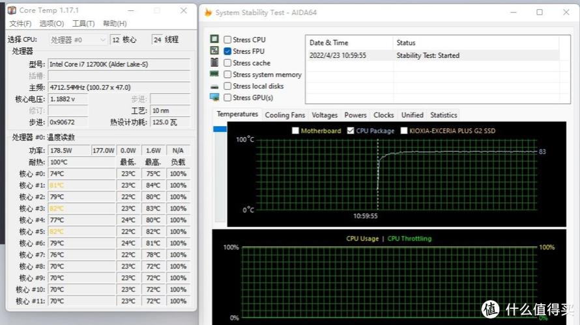Open the 处理器 #0 CPU selection dropdown

coord(78,40)
